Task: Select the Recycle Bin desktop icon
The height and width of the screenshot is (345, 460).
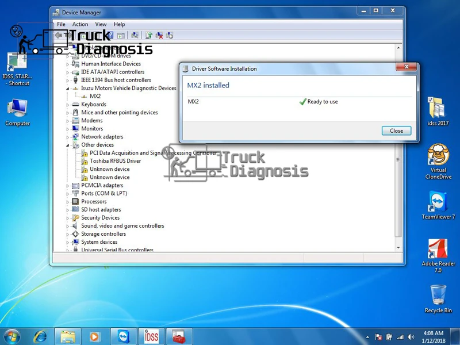Action: click(x=438, y=298)
